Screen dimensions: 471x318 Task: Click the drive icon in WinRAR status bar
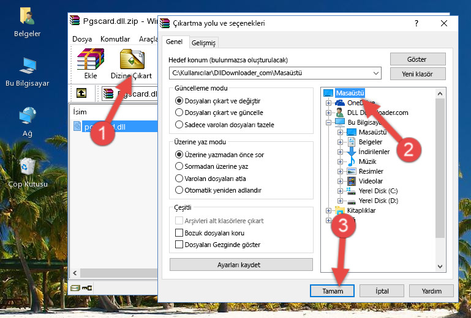pyautogui.click(x=75, y=288)
